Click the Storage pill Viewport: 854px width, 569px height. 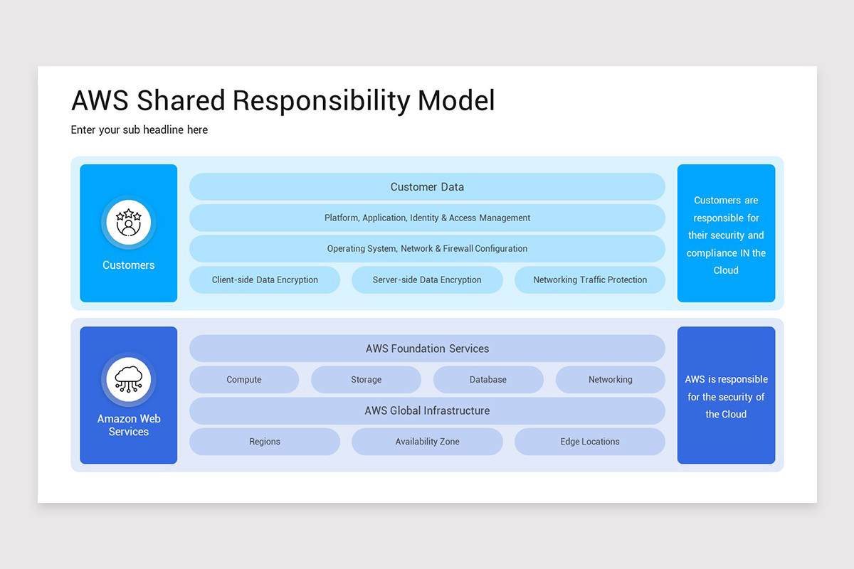click(x=366, y=379)
